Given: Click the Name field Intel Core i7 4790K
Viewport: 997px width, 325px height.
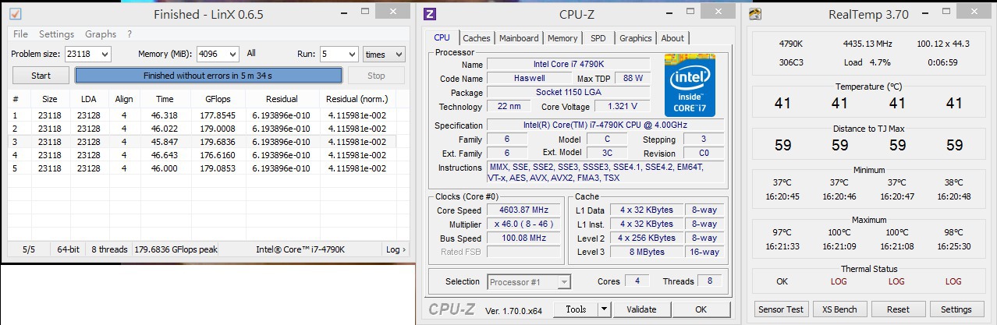Looking at the screenshot, I should (568, 65).
